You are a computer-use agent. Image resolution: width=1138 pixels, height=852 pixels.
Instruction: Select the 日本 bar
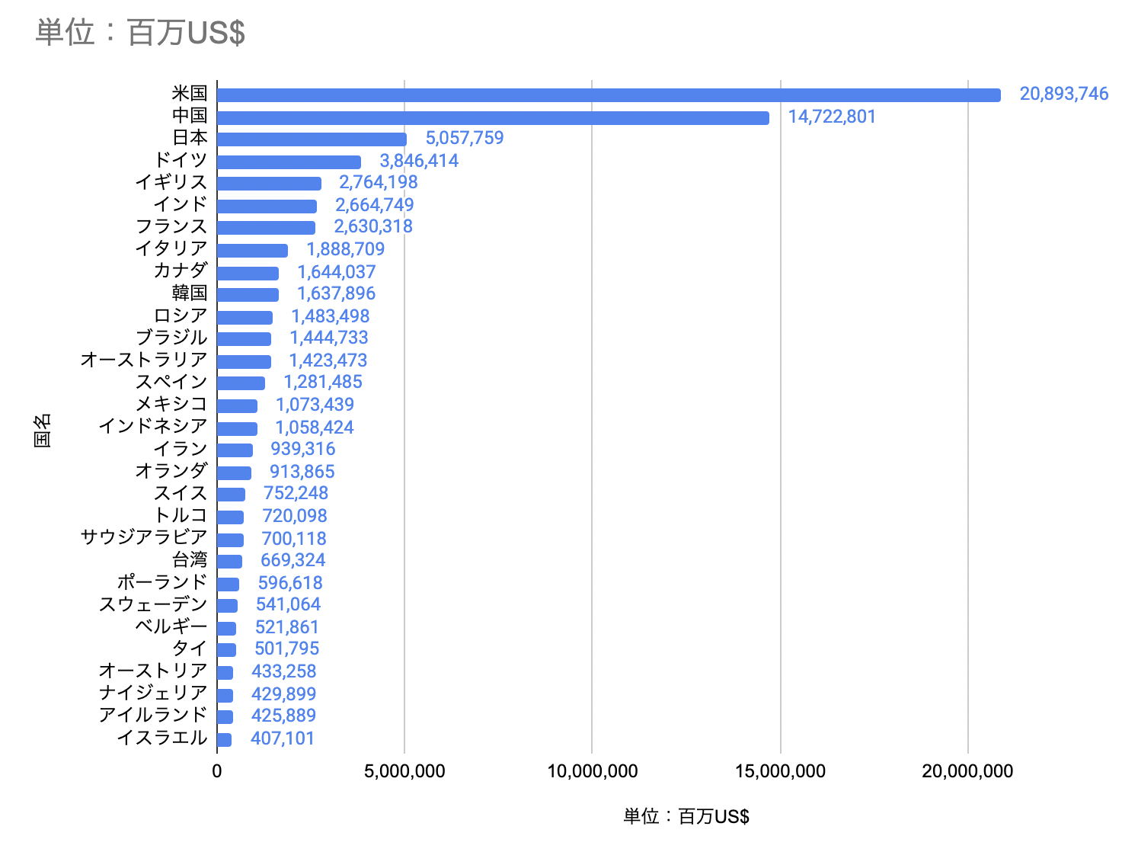[x=311, y=139]
